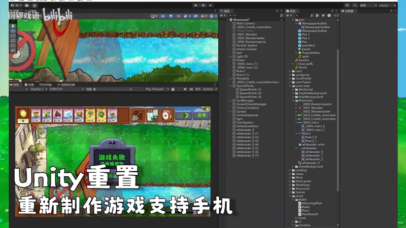Select the Move tool in the Scene view
Image resolution: width=406 pixels, height=228 pixels.
click(x=13, y=31)
